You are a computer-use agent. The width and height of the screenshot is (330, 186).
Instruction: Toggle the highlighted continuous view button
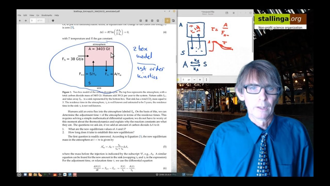(x=167, y=20)
